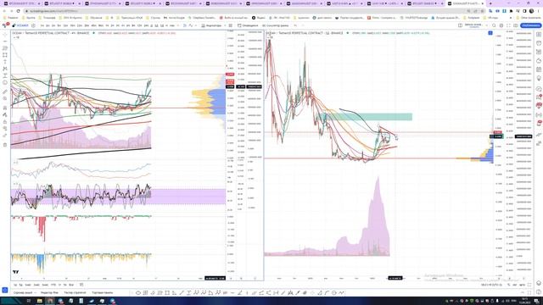Screen dimensions: 543x305
Task: Switch to the first browser tab
Action: tap(21, 3)
